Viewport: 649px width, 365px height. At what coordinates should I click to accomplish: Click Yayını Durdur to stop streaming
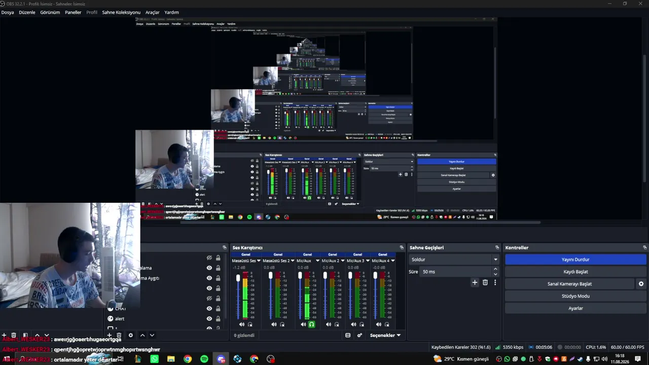tap(575, 260)
